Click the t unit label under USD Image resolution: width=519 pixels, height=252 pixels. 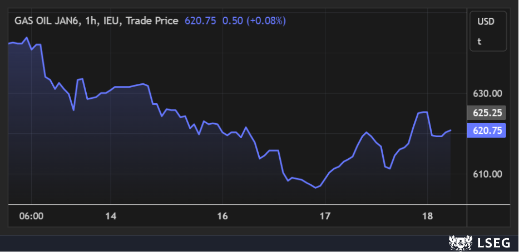pos(479,41)
